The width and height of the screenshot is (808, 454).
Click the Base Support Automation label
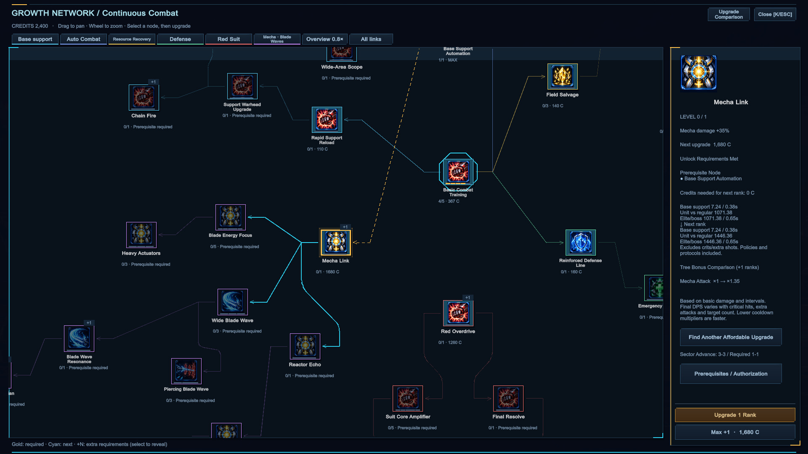(x=458, y=51)
